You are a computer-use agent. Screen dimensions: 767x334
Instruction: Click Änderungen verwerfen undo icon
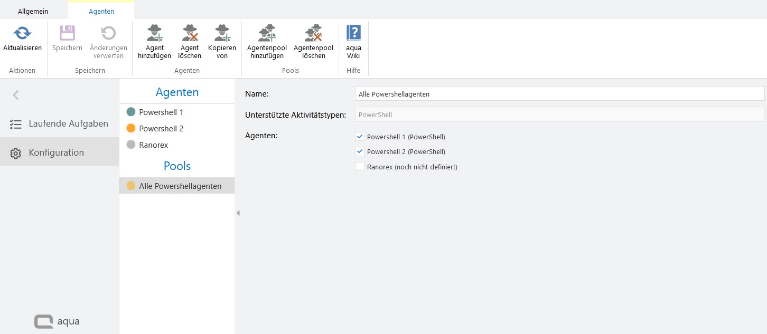pyautogui.click(x=108, y=34)
